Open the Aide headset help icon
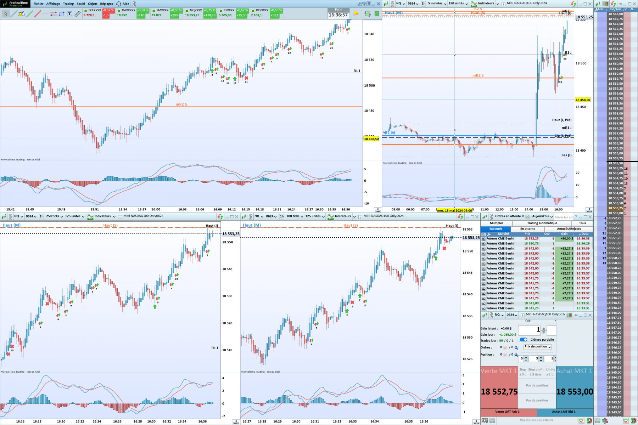Viewport: 638px width, 425px height. pyautogui.click(x=119, y=4)
